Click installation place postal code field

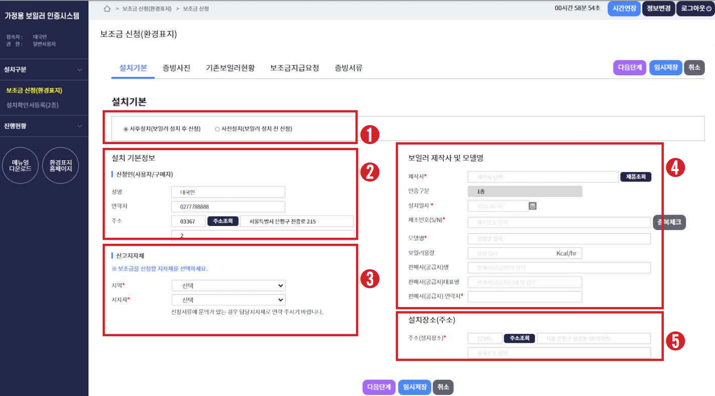(485, 338)
